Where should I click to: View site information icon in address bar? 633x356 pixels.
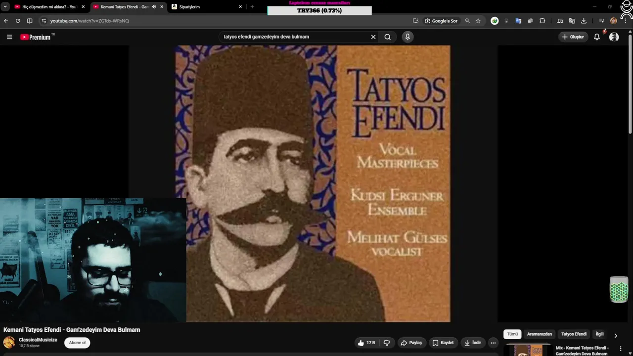[x=44, y=21]
